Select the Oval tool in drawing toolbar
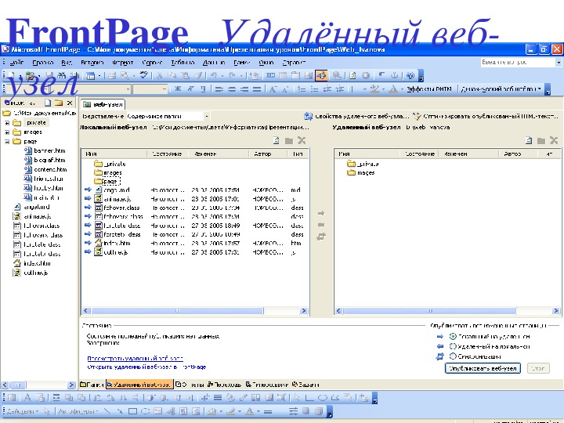 (146, 411)
